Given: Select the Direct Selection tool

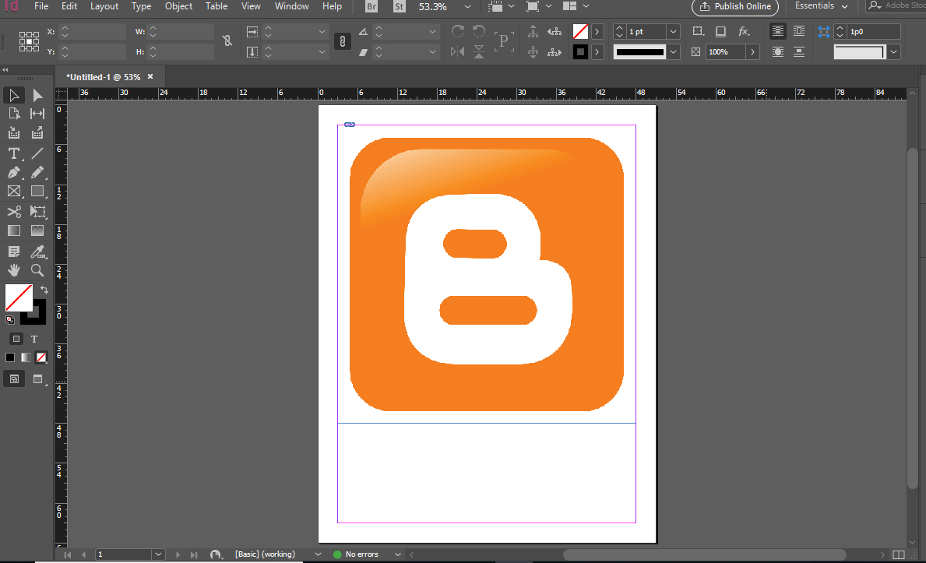Looking at the screenshot, I should point(37,95).
